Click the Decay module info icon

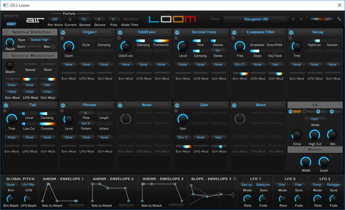click(x=290, y=38)
